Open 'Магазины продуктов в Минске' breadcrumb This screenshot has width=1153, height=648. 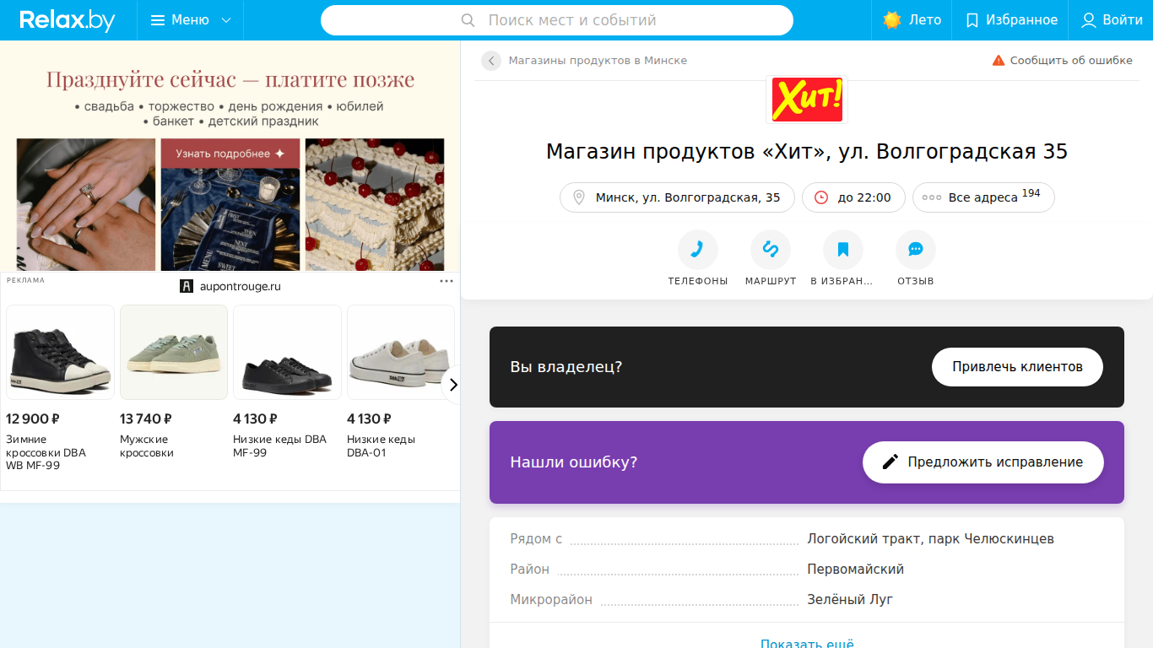[598, 61]
